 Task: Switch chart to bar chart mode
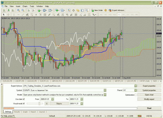[4, 10]
